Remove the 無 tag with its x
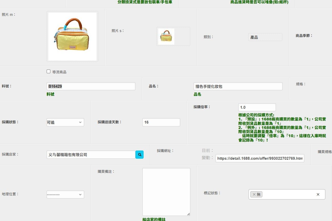The image size is (332, 221). pos(254,194)
